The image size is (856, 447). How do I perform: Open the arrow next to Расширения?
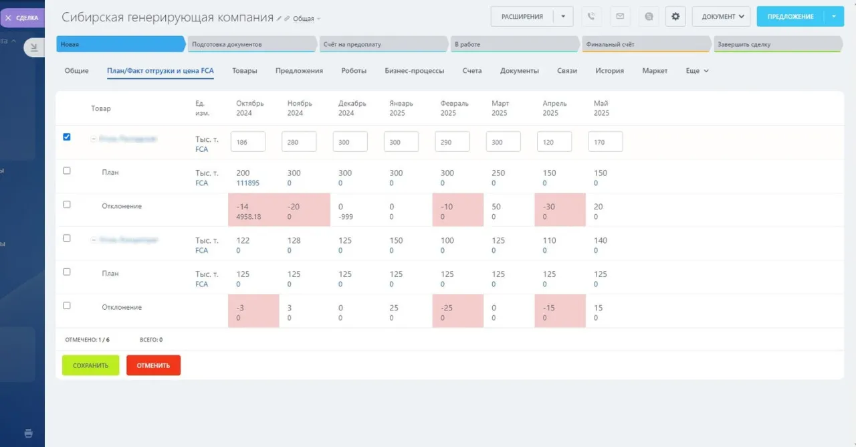563,17
